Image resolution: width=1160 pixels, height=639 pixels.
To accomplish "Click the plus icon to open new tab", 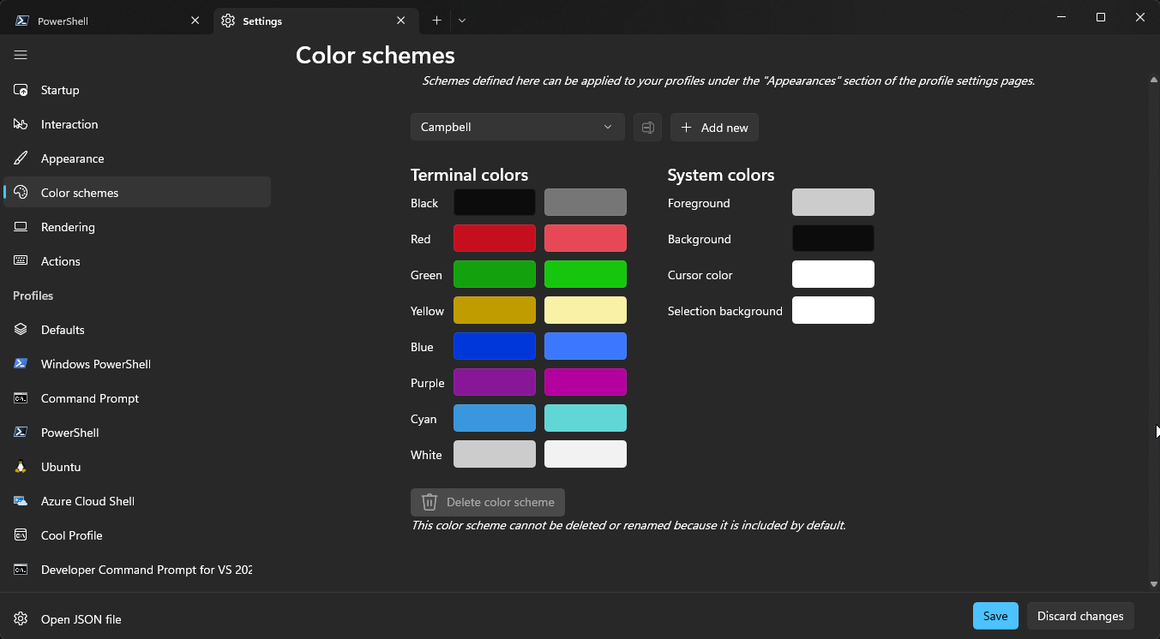I will tap(436, 20).
